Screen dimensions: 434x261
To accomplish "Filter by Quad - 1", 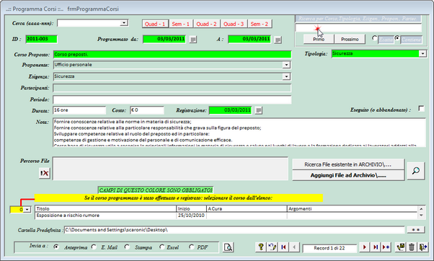I will (x=155, y=24).
